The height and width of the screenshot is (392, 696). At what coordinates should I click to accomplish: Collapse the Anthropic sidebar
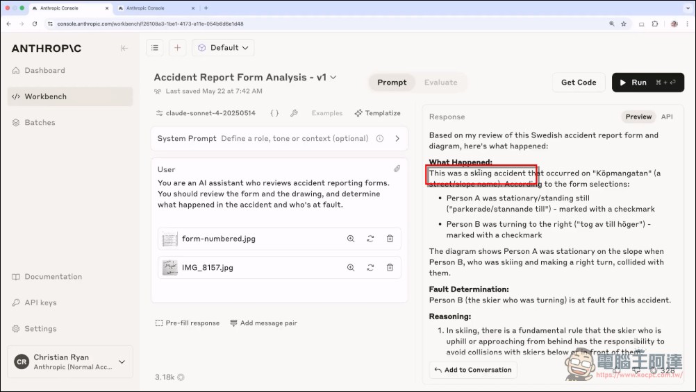[x=124, y=49]
